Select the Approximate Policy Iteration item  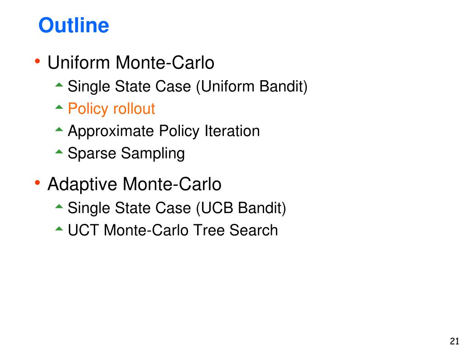(164, 131)
